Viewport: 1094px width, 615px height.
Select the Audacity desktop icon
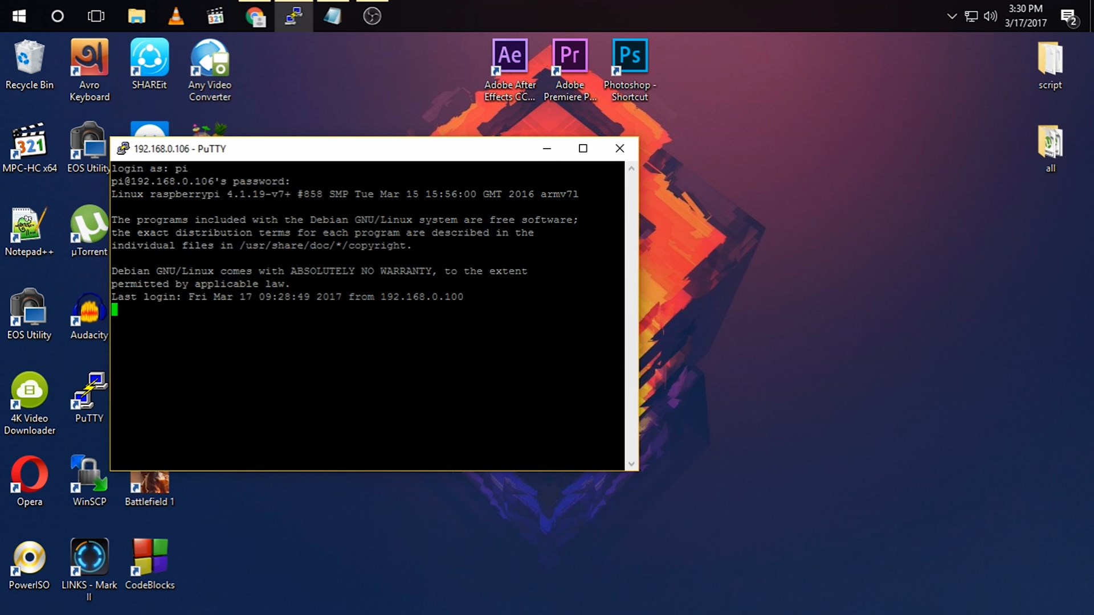coord(89,314)
